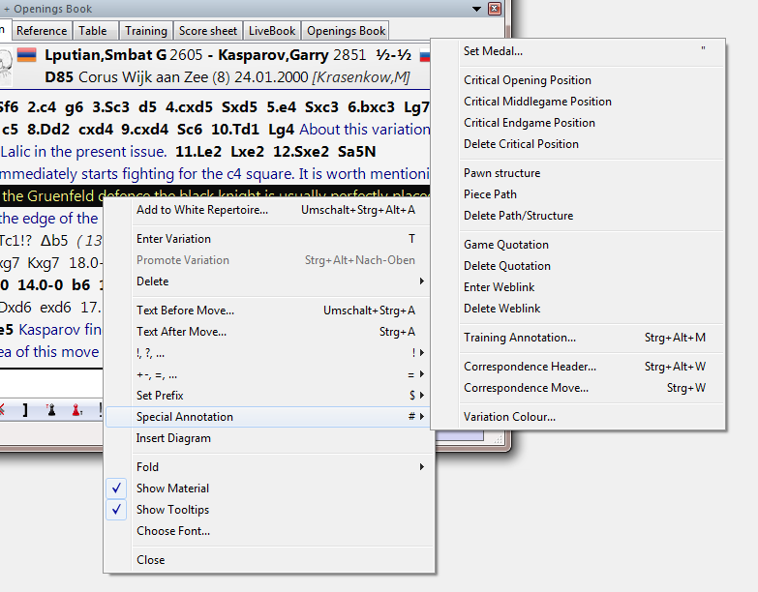The width and height of the screenshot is (758, 592).
Task: Open Choose Font dialog
Action: 269,531
